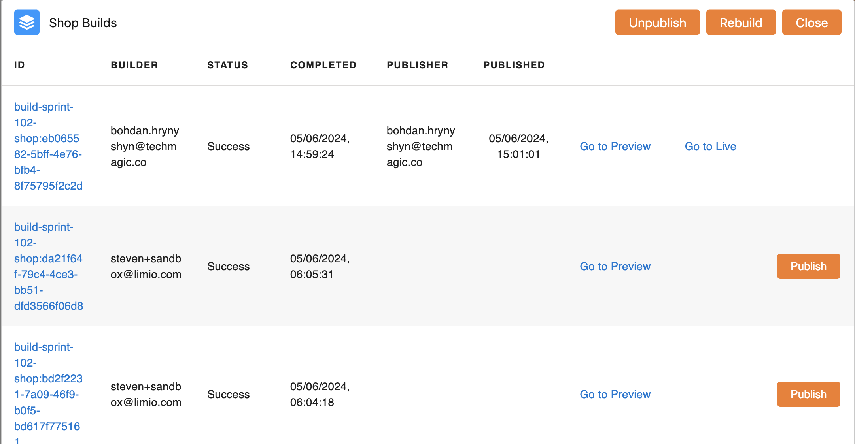
Task: Go to Preview for the published build
Action: tap(615, 146)
